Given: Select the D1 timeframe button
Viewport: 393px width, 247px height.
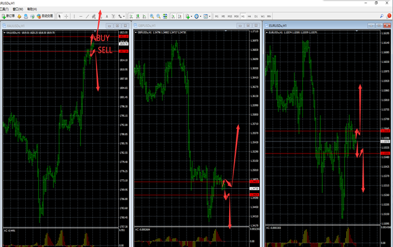Looking at the screenshot, I should (256, 16).
